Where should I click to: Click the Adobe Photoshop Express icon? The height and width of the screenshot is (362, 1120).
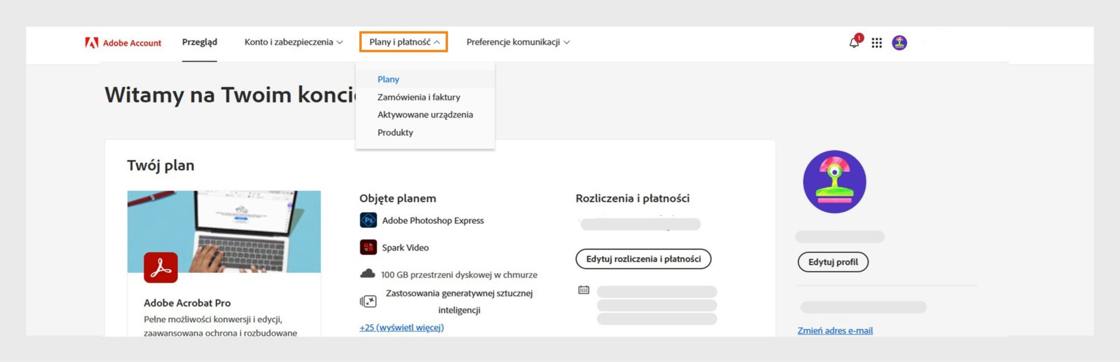tap(368, 220)
